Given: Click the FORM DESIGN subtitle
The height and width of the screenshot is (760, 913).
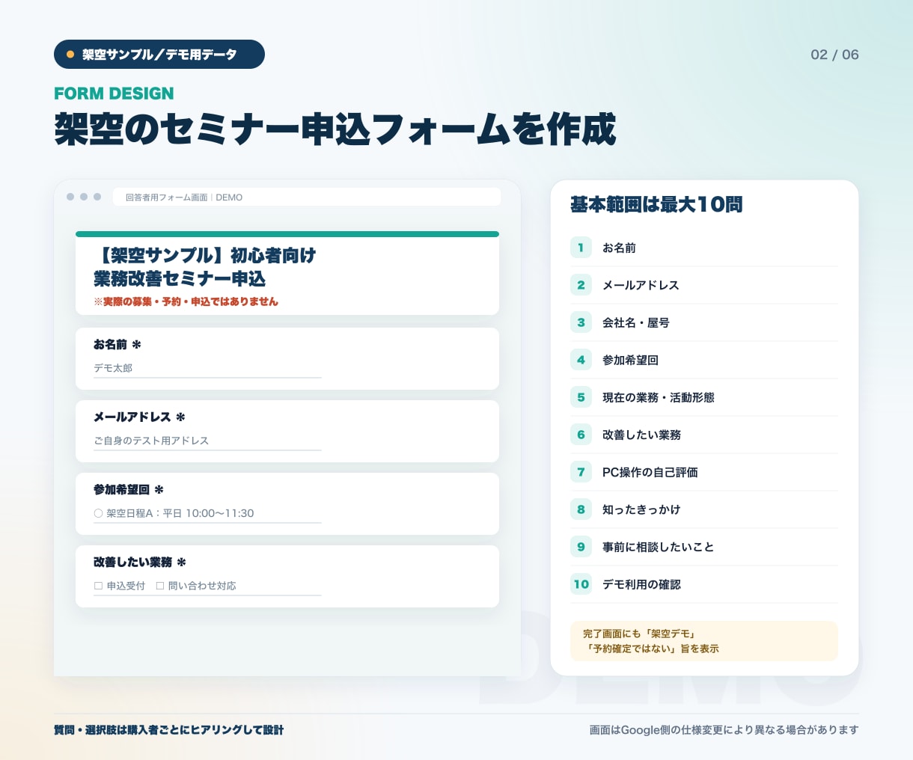Looking at the screenshot, I should coord(114,94).
